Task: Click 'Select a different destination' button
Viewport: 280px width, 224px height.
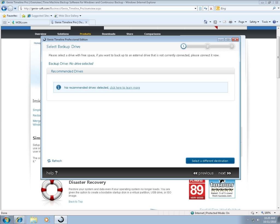Action: click(x=210, y=161)
